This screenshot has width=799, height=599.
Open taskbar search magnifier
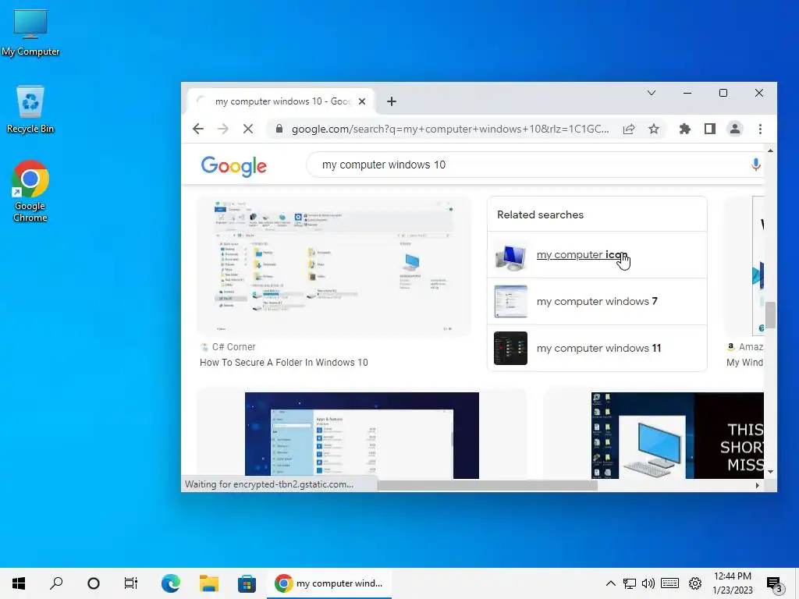tap(56, 583)
